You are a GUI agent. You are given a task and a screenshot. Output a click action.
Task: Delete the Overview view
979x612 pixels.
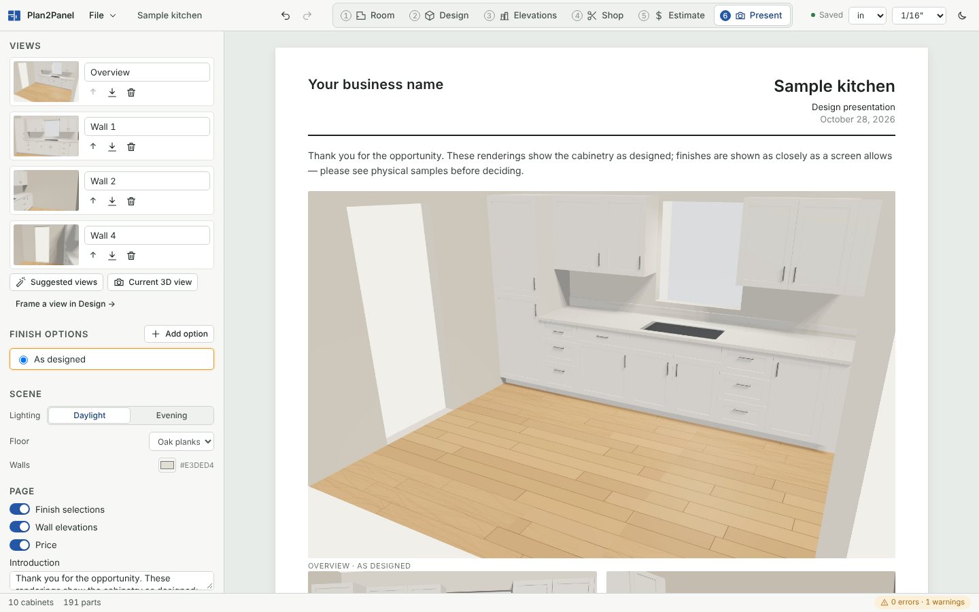[131, 92]
